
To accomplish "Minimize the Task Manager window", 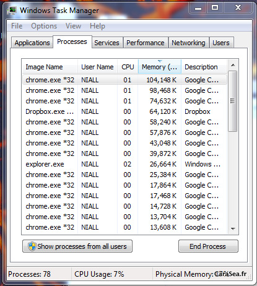I will coord(198,8).
